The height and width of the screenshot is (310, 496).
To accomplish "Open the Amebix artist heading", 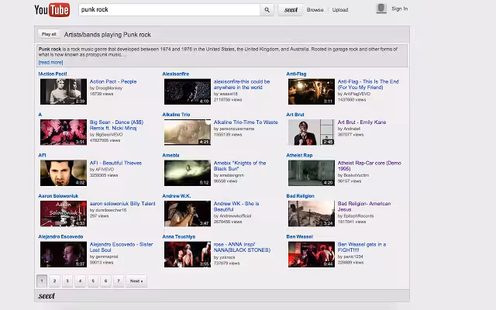I will pyautogui.click(x=170, y=155).
